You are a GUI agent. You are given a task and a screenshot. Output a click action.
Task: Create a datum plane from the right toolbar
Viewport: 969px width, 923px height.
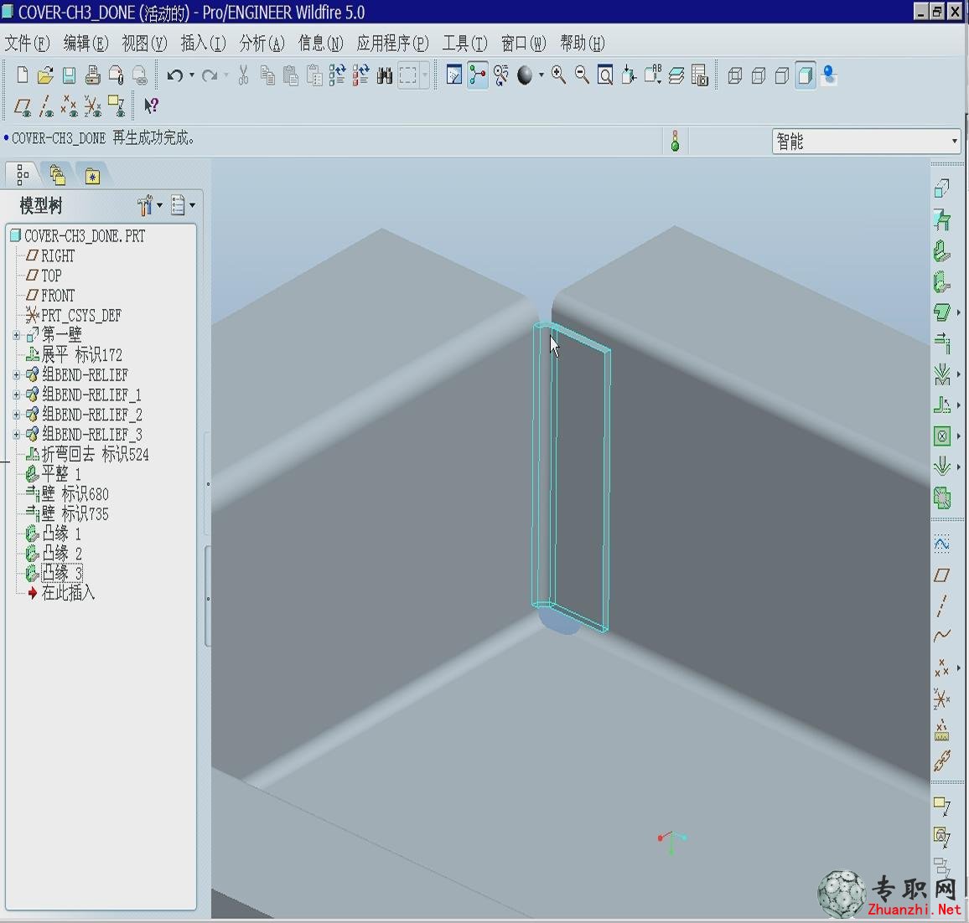click(941, 575)
